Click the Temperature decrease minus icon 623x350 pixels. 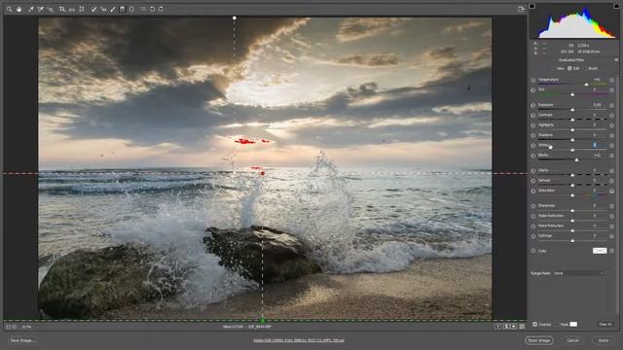(x=533, y=80)
